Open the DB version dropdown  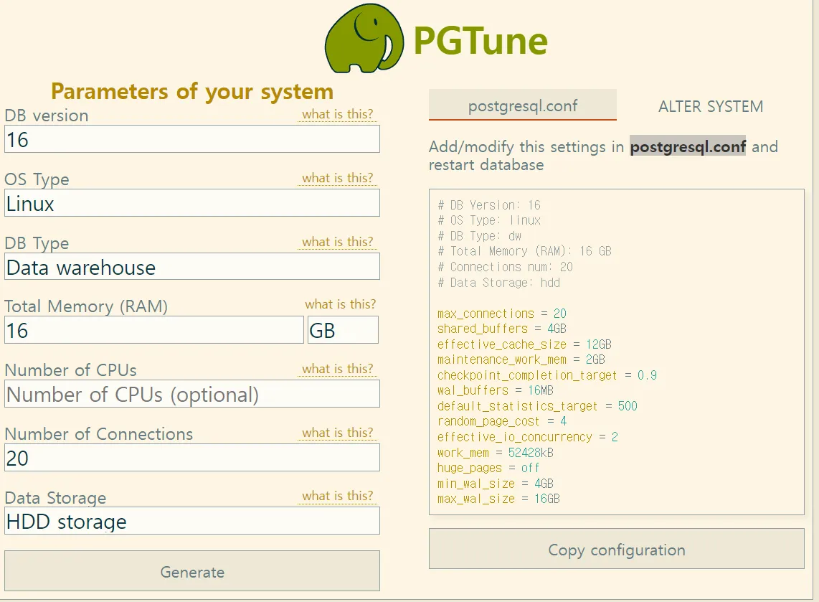coord(192,139)
